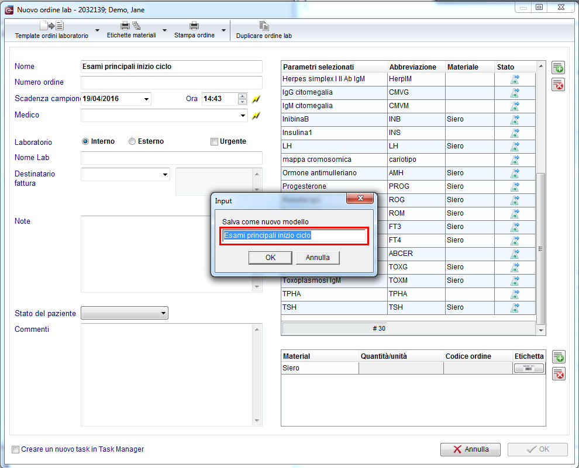579x468 pixels.
Task: Decrease Ora time with down spinner
Action: point(243,102)
